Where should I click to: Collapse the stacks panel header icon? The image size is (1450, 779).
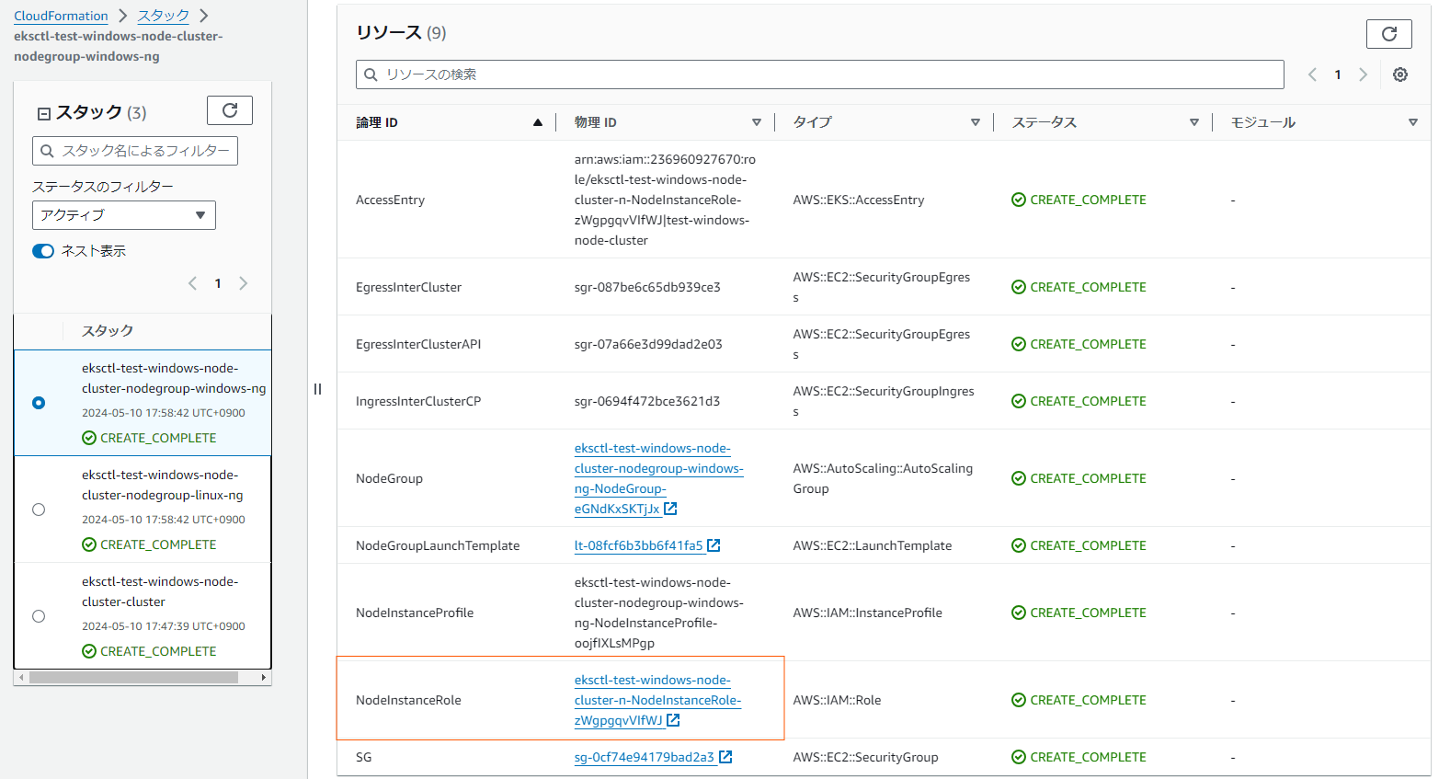pos(43,113)
